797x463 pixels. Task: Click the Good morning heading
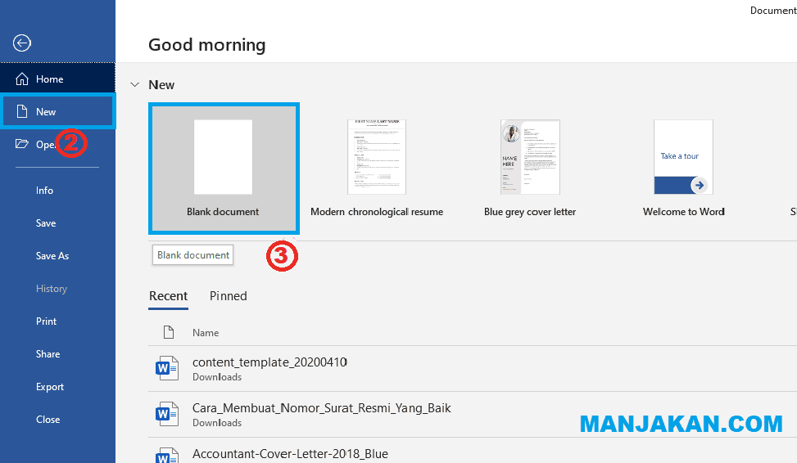pos(207,45)
